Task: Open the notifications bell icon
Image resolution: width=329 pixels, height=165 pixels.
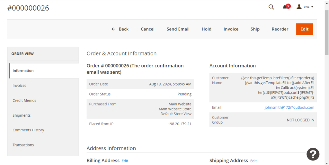Action: [x=285, y=7]
